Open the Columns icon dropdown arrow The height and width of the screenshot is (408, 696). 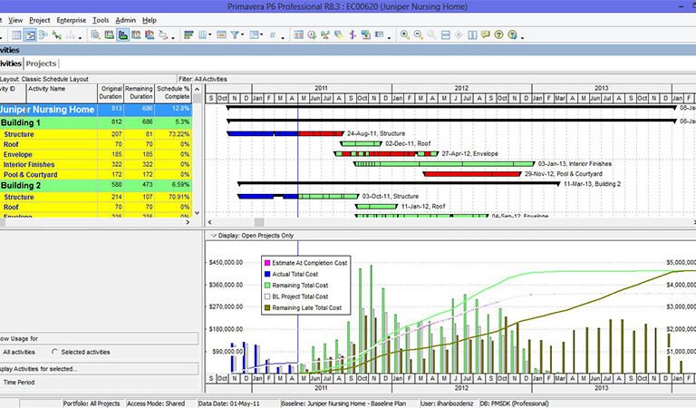tap(210, 34)
